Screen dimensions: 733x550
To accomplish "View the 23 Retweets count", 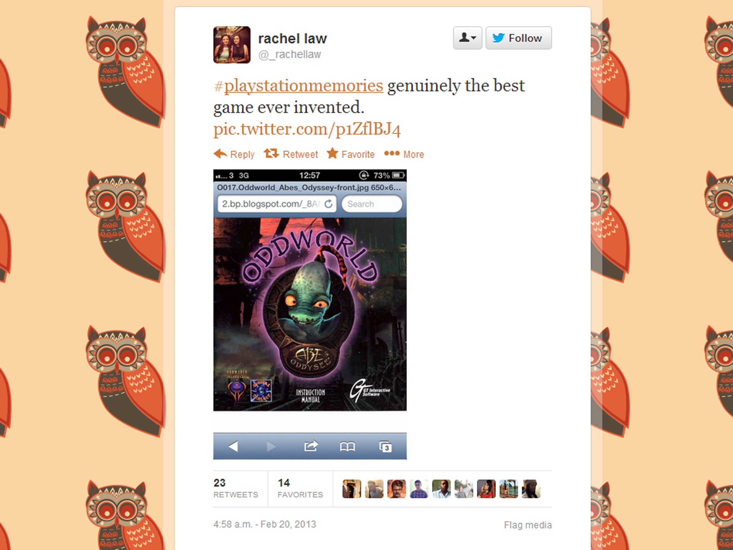I will click(236, 488).
